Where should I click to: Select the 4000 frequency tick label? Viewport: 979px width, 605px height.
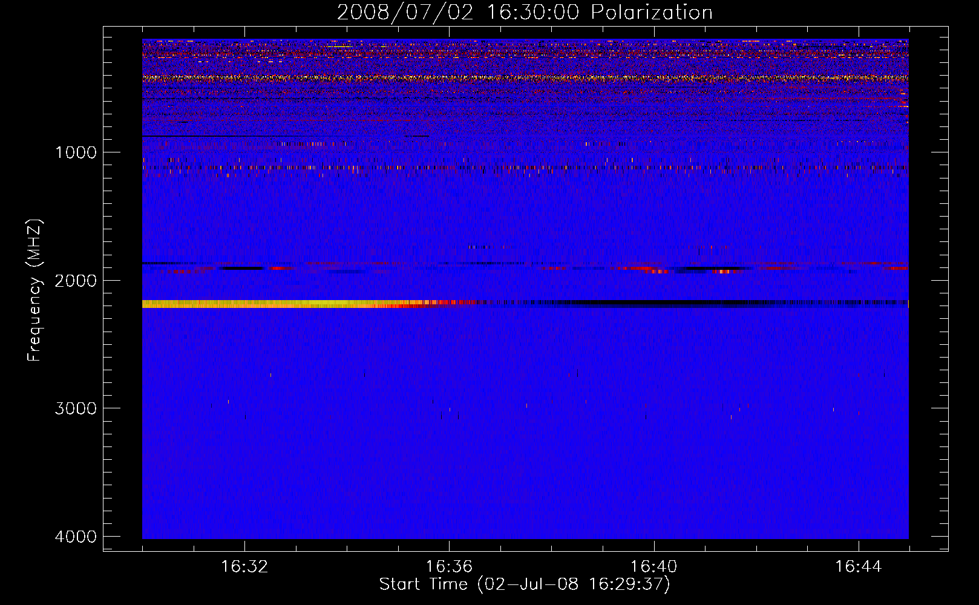pyautogui.click(x=76, y=537)
